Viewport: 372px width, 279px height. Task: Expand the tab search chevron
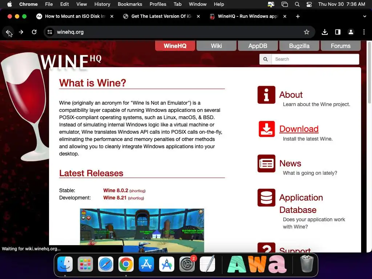[x=365, y=16]
